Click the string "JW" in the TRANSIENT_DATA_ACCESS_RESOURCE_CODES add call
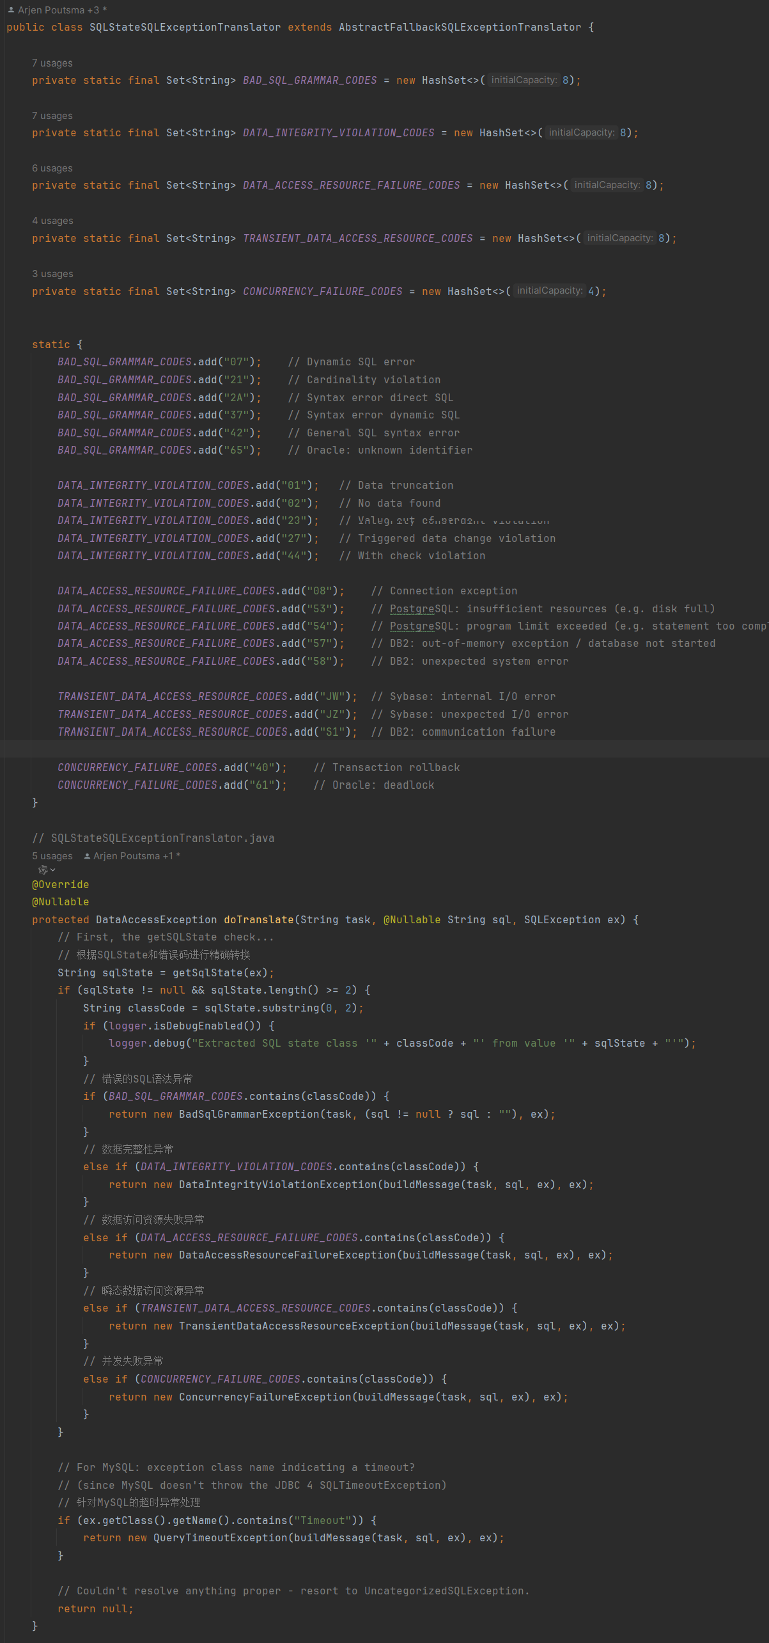769x1643 pixels. coord(332,697)
